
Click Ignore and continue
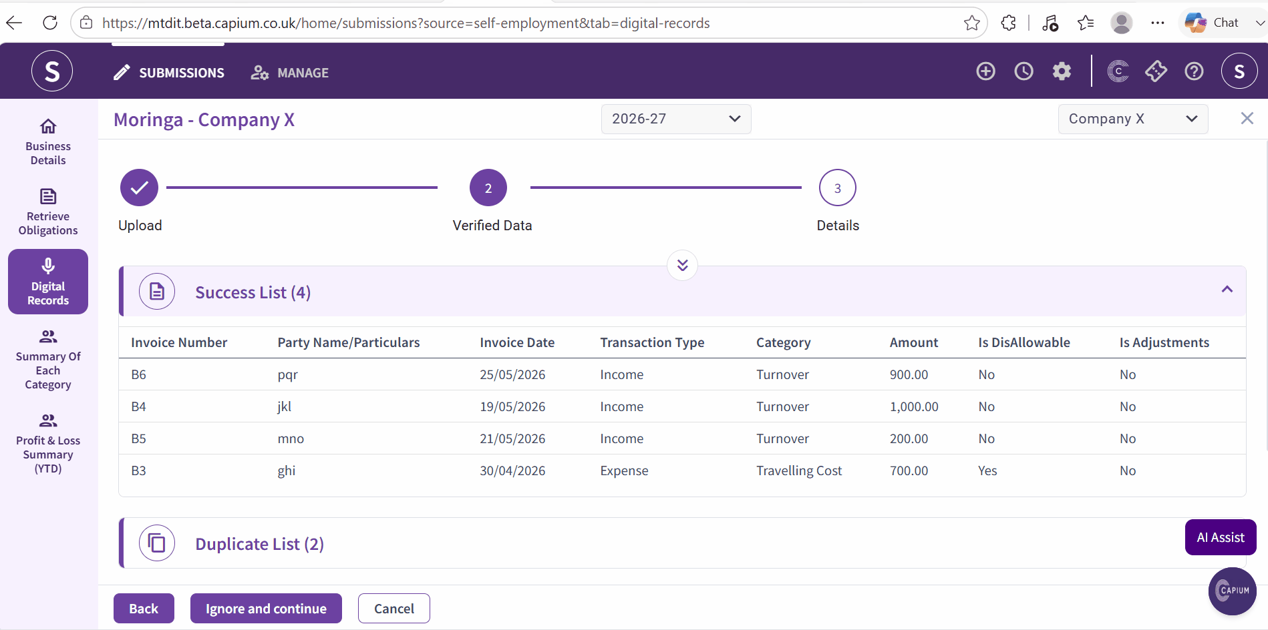coord(266,609)
